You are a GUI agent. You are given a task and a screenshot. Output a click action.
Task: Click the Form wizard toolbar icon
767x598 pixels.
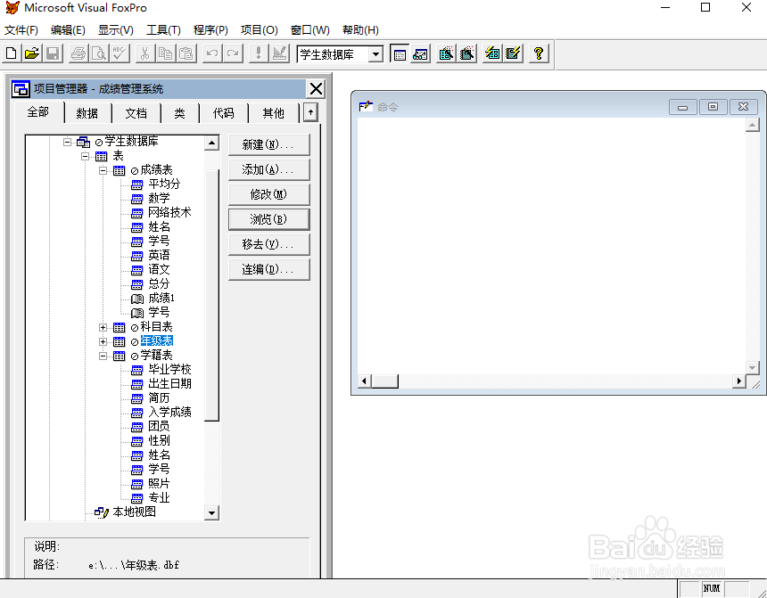446,53
